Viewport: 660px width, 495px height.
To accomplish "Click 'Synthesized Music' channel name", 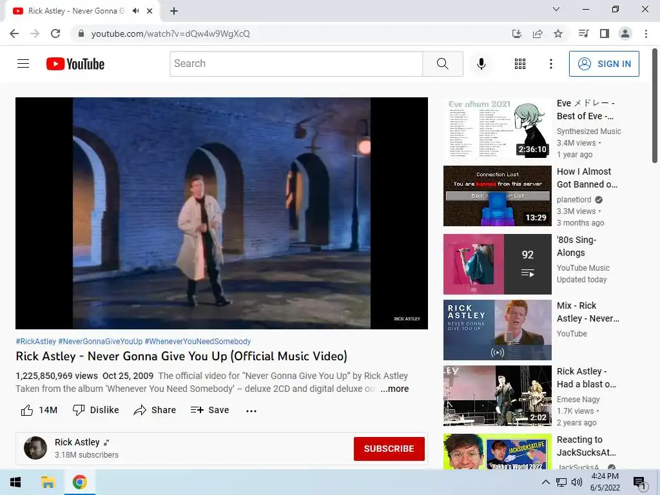I will tap(588, 131).
